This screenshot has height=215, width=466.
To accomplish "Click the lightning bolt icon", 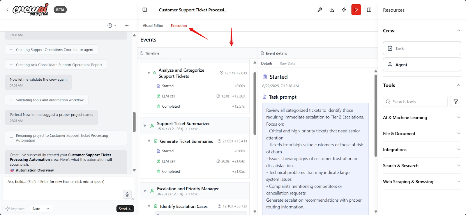I will 344,10.
